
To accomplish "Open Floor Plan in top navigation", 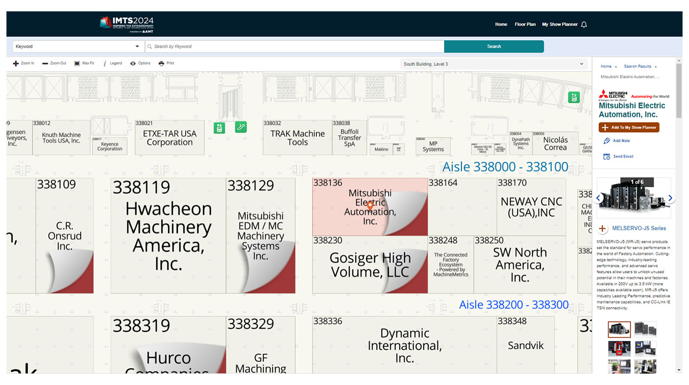I will pyautogui.click(x=525, y=25).
